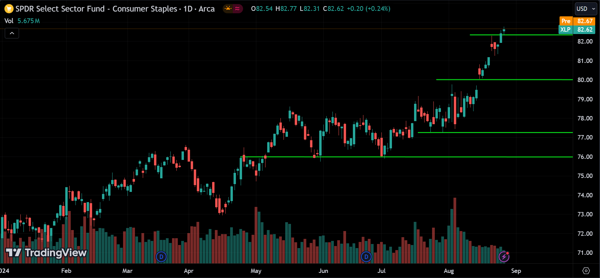Click the XLP symbol logo icon
The image size is (600, 278).
click(8, 9)
